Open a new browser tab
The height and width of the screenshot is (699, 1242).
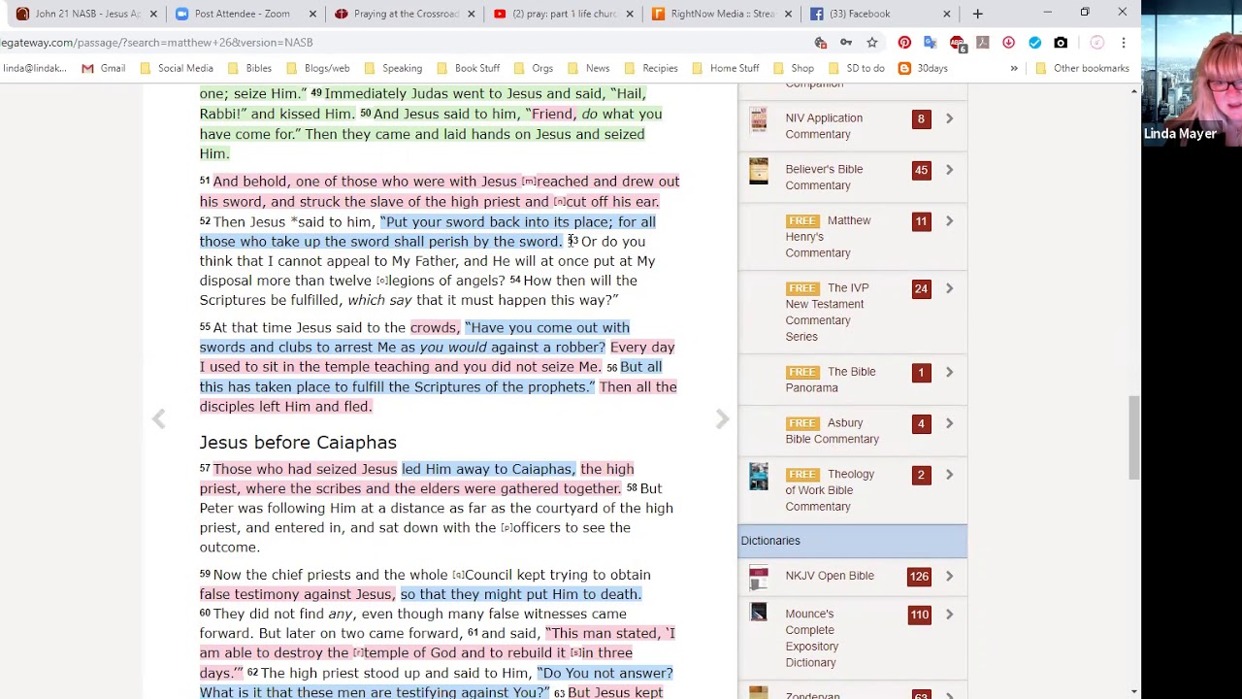[x=977, y=14]
